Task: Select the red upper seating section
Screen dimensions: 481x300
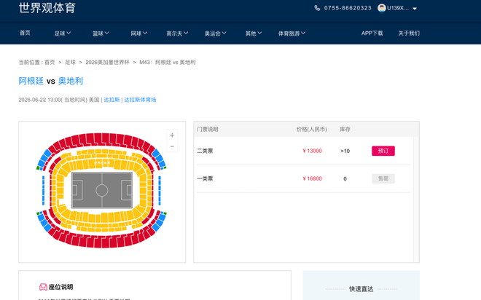Action: click(101, 140)
